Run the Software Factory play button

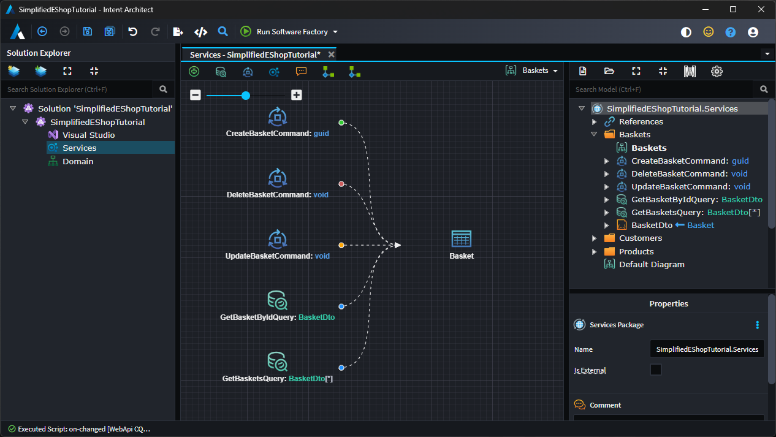(x=246, y=31)
